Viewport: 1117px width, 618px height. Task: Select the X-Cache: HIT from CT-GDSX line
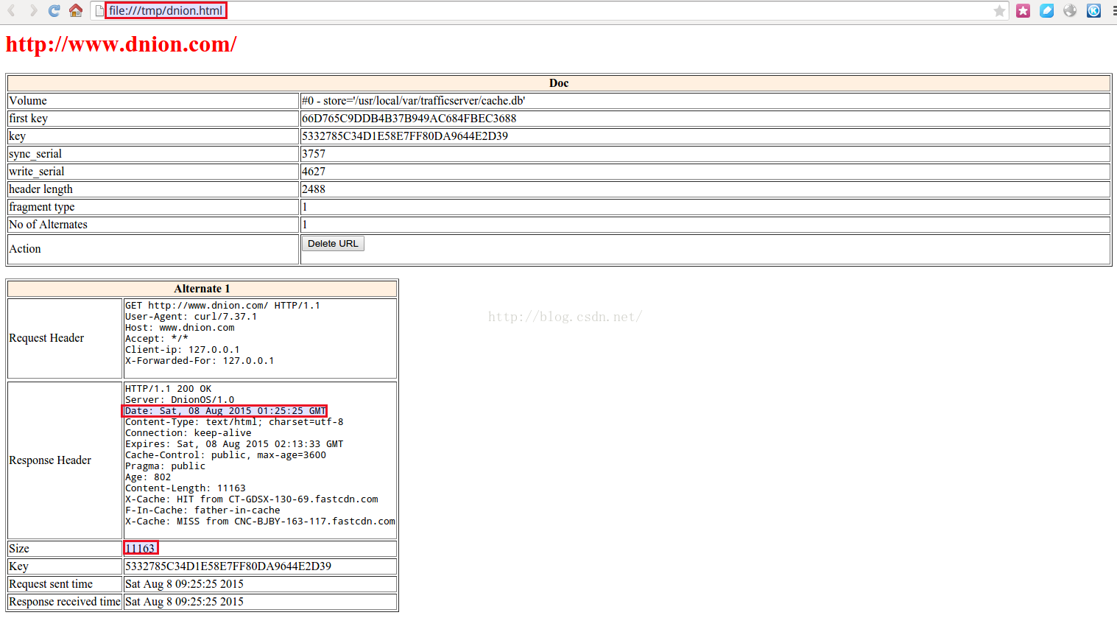252,499
